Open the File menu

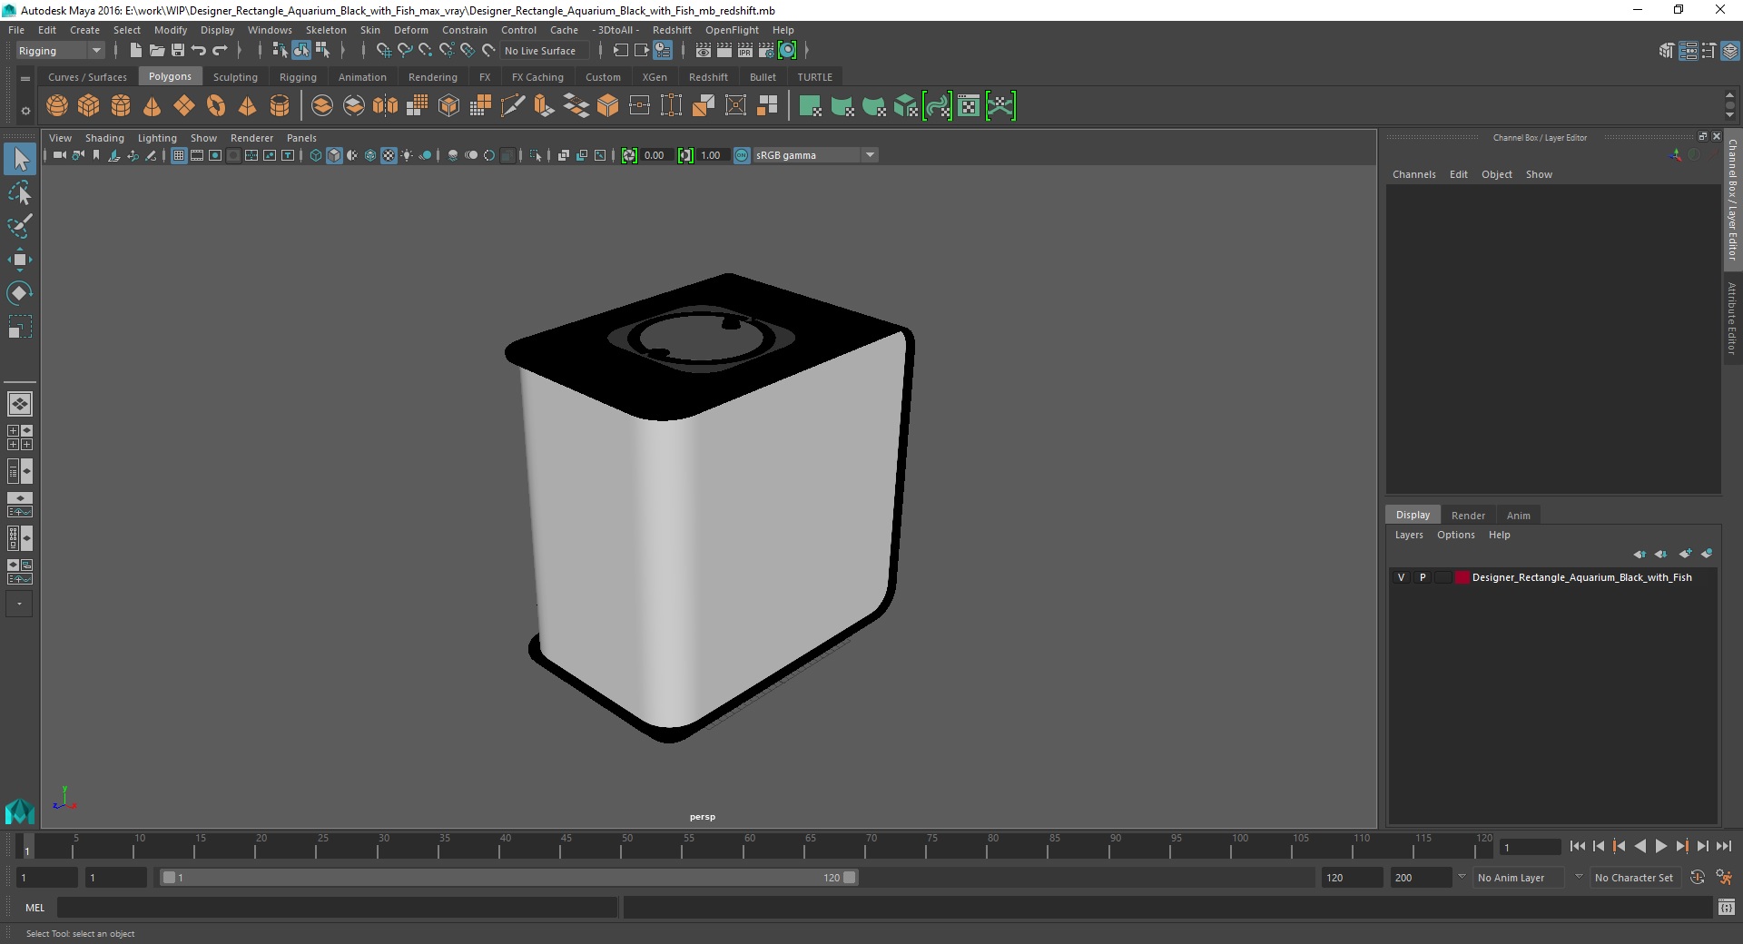(x=16, y=30)
